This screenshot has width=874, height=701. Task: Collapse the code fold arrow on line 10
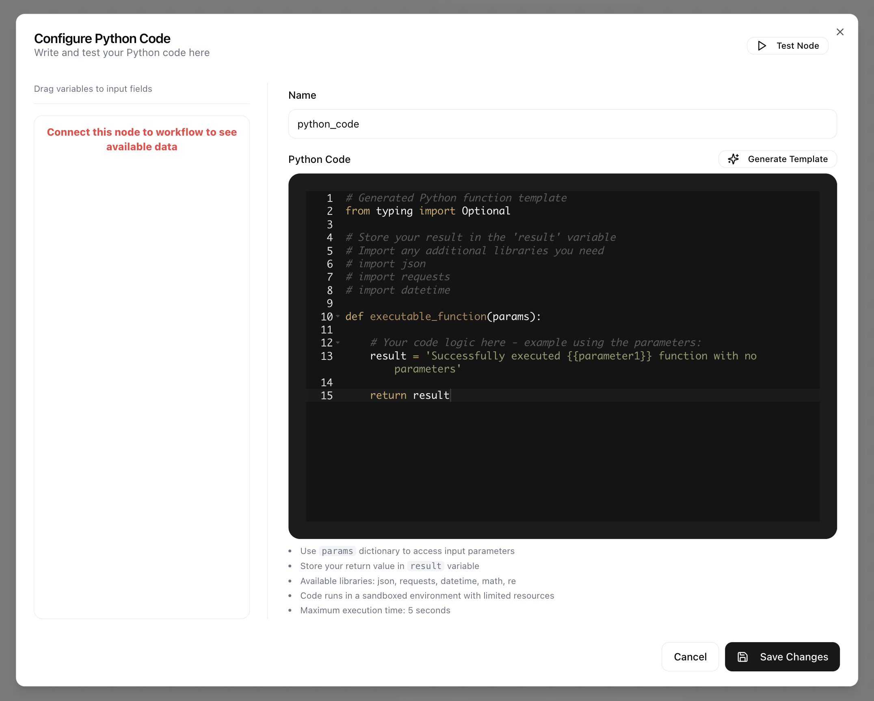pos(338,316)
